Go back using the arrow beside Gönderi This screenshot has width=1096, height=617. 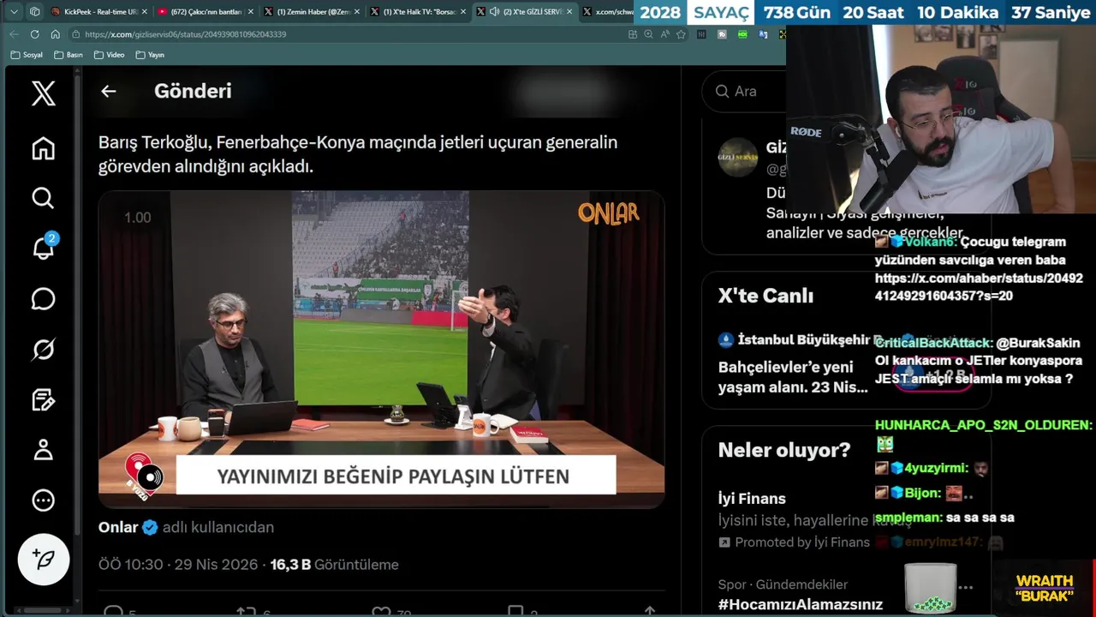(x=108, y=91)
